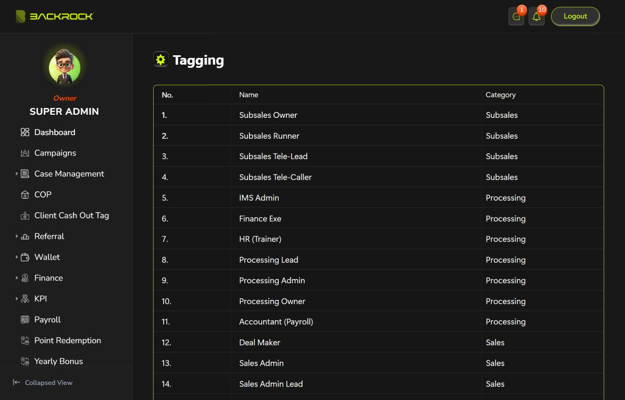
Task: Select the Deal Maker name cell
Action: pos(259,343)
